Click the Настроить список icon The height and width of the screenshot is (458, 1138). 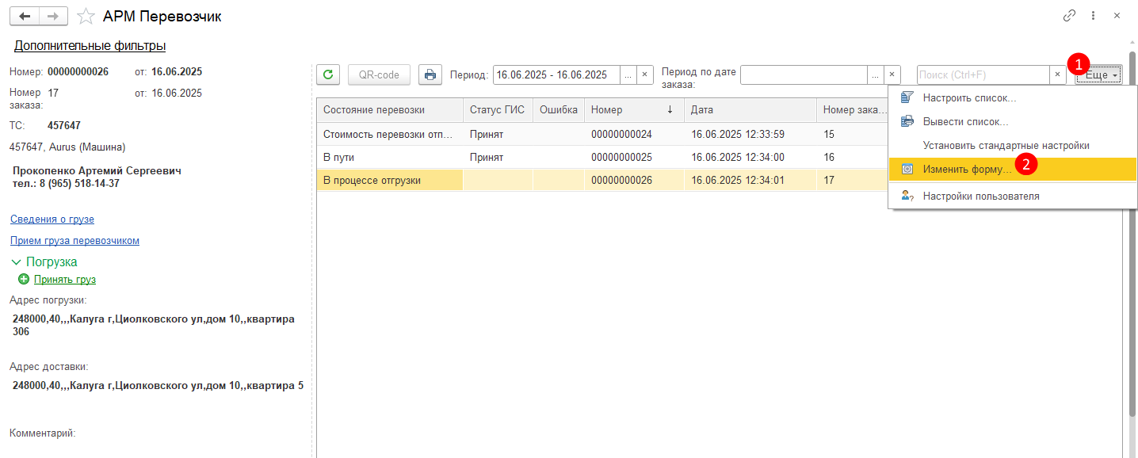coord(907,97)
